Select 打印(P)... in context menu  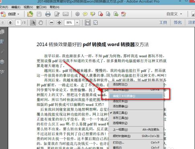pyautogui.click(x=136, y=143)
